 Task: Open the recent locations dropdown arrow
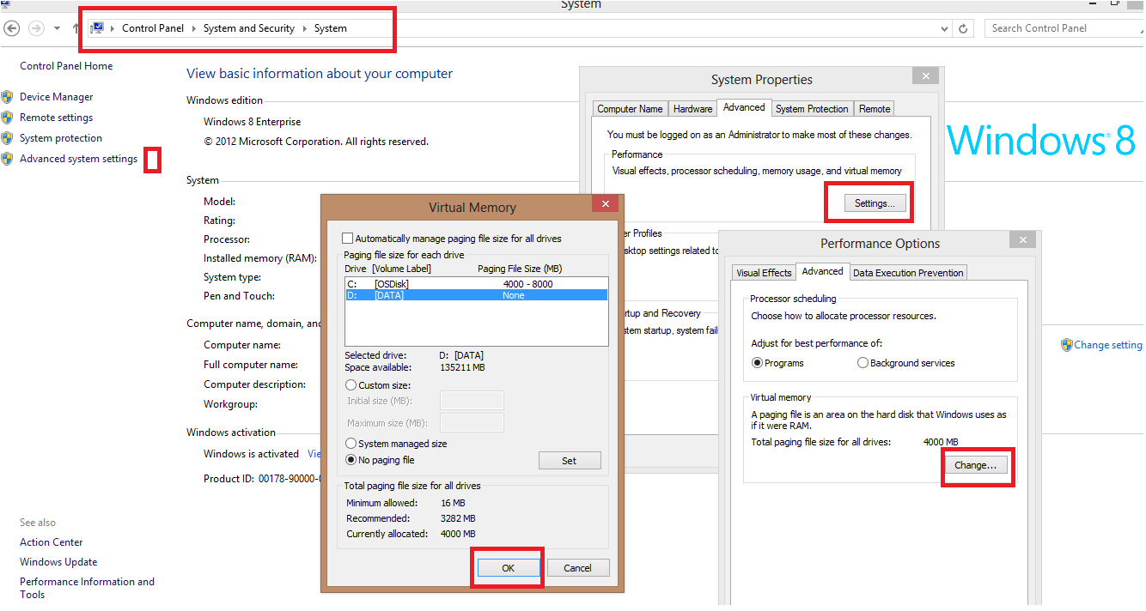[57, 28]
